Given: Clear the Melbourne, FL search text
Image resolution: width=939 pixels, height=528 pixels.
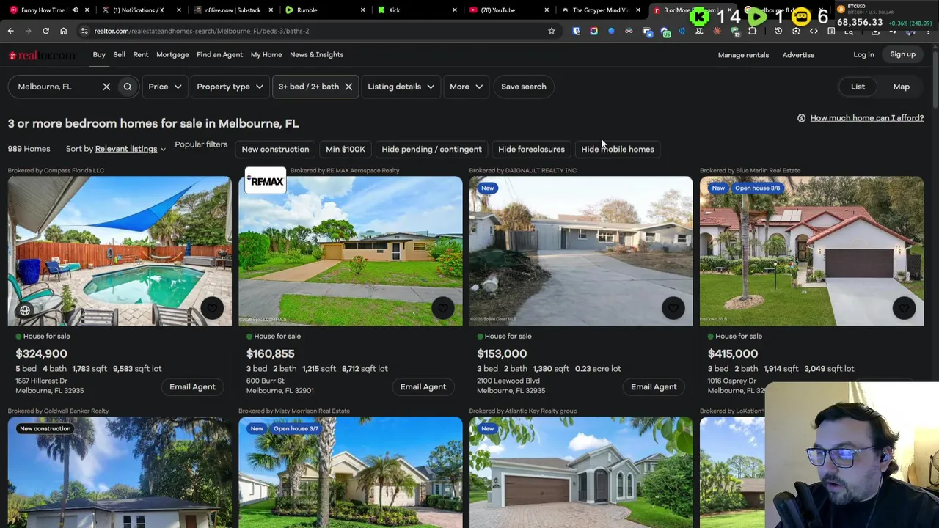Looking at the screenshot, I should coord(106,87).
